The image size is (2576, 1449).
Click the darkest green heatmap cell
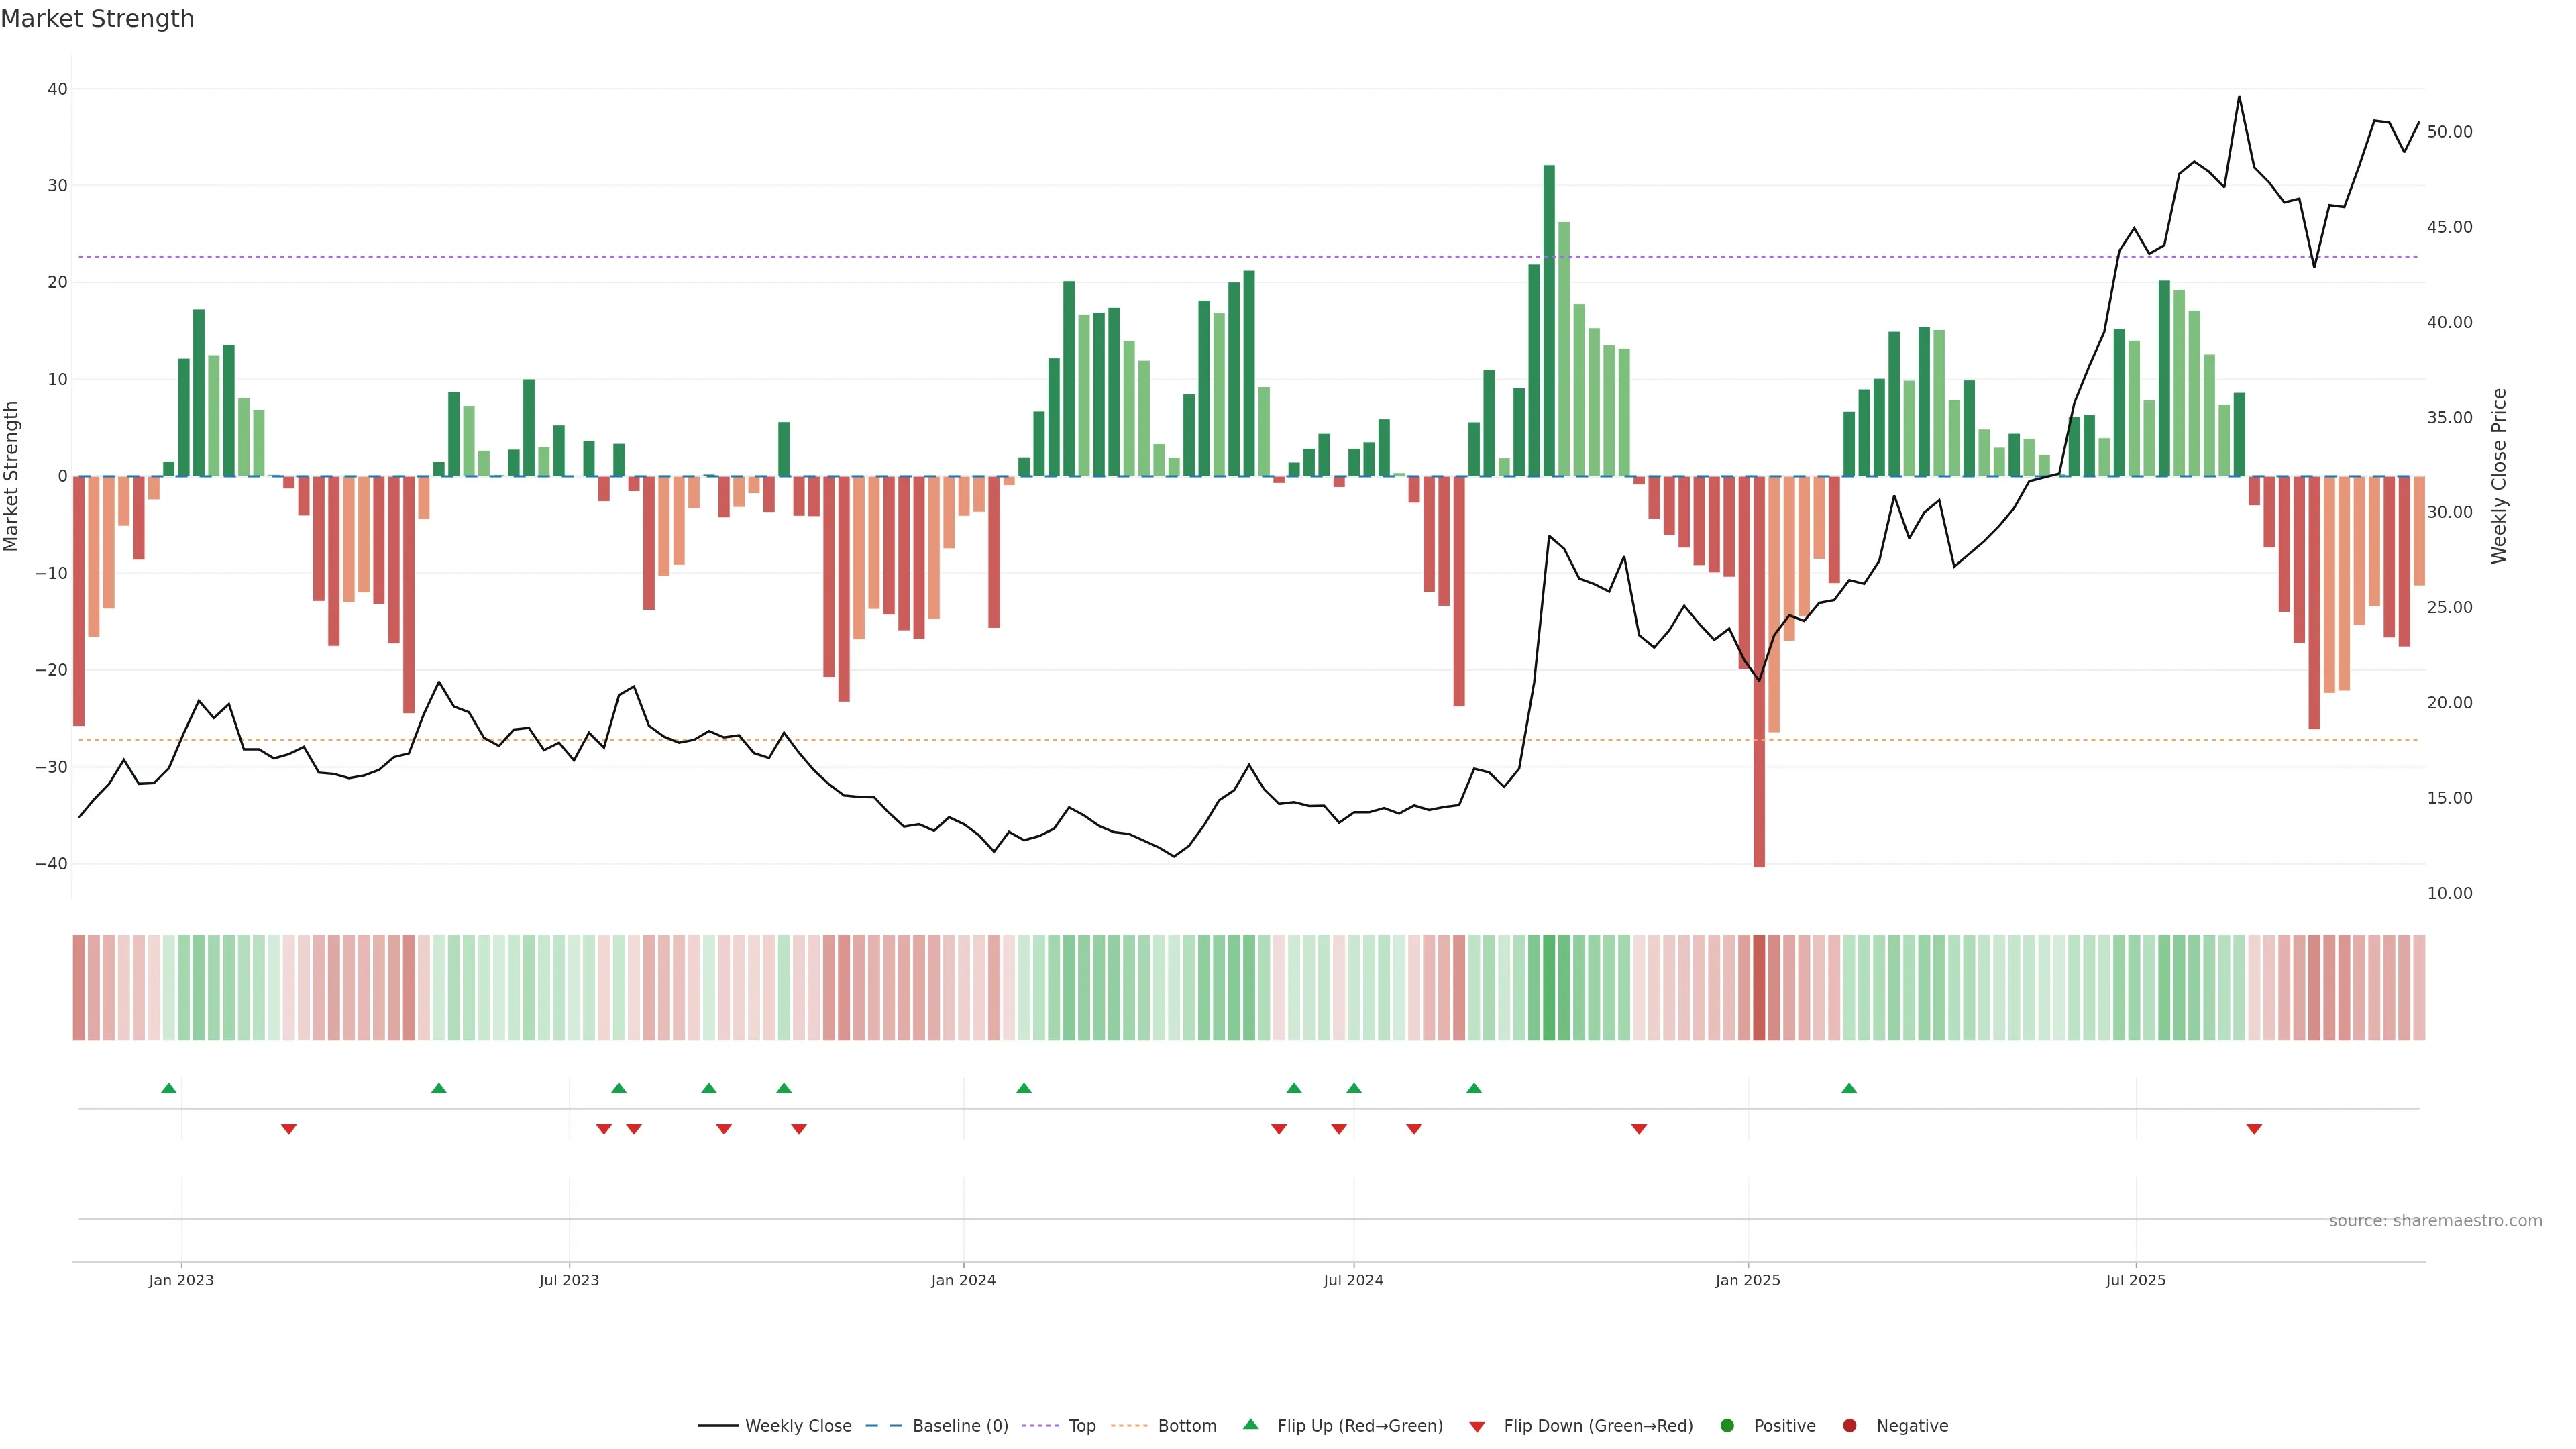point(1549,988)
